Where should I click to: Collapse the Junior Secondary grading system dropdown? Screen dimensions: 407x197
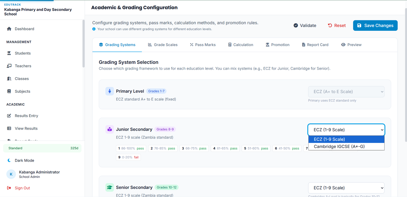(346, 130)
